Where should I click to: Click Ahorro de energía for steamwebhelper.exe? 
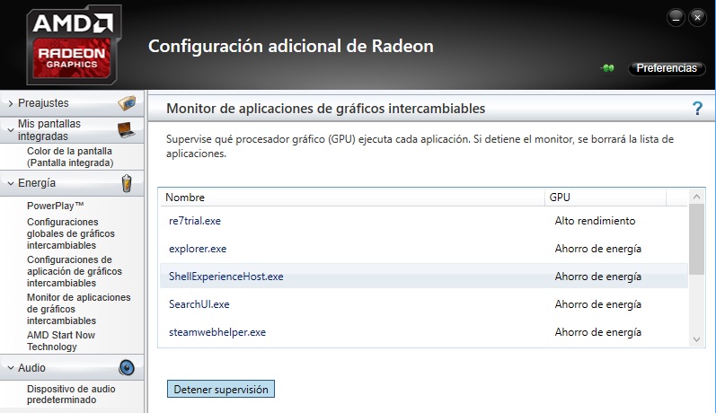pyautogui.click(x=597, y=332)
